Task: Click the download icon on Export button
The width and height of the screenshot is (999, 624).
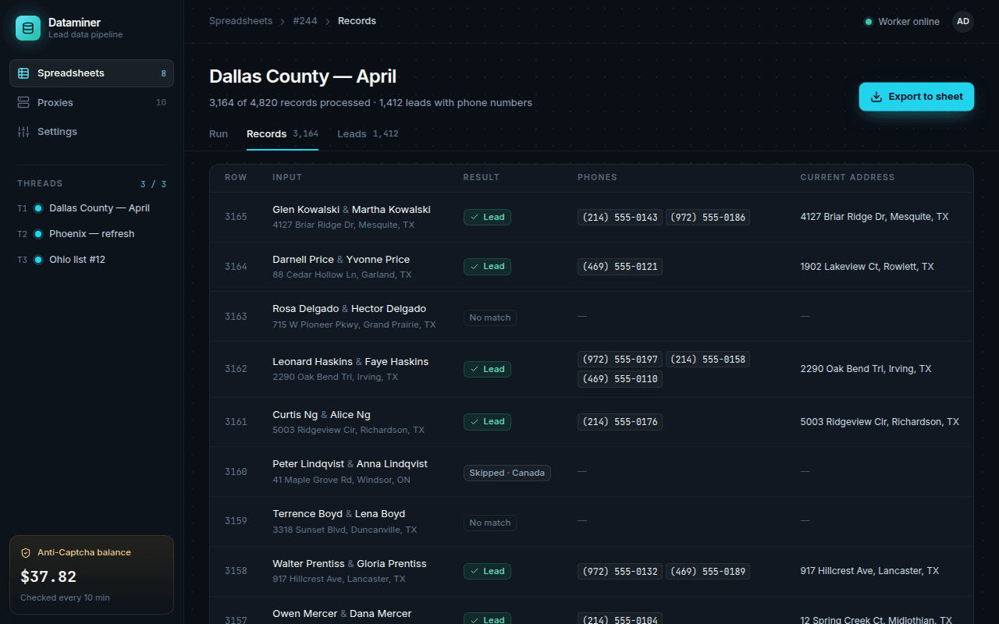Action: tap(876, 97)
